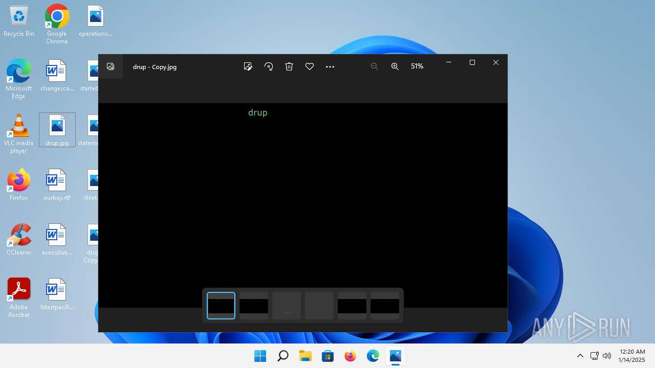Open taskbar Search
Image resolution: width=655 pixels, height=368 pixels.
(283, 356)
